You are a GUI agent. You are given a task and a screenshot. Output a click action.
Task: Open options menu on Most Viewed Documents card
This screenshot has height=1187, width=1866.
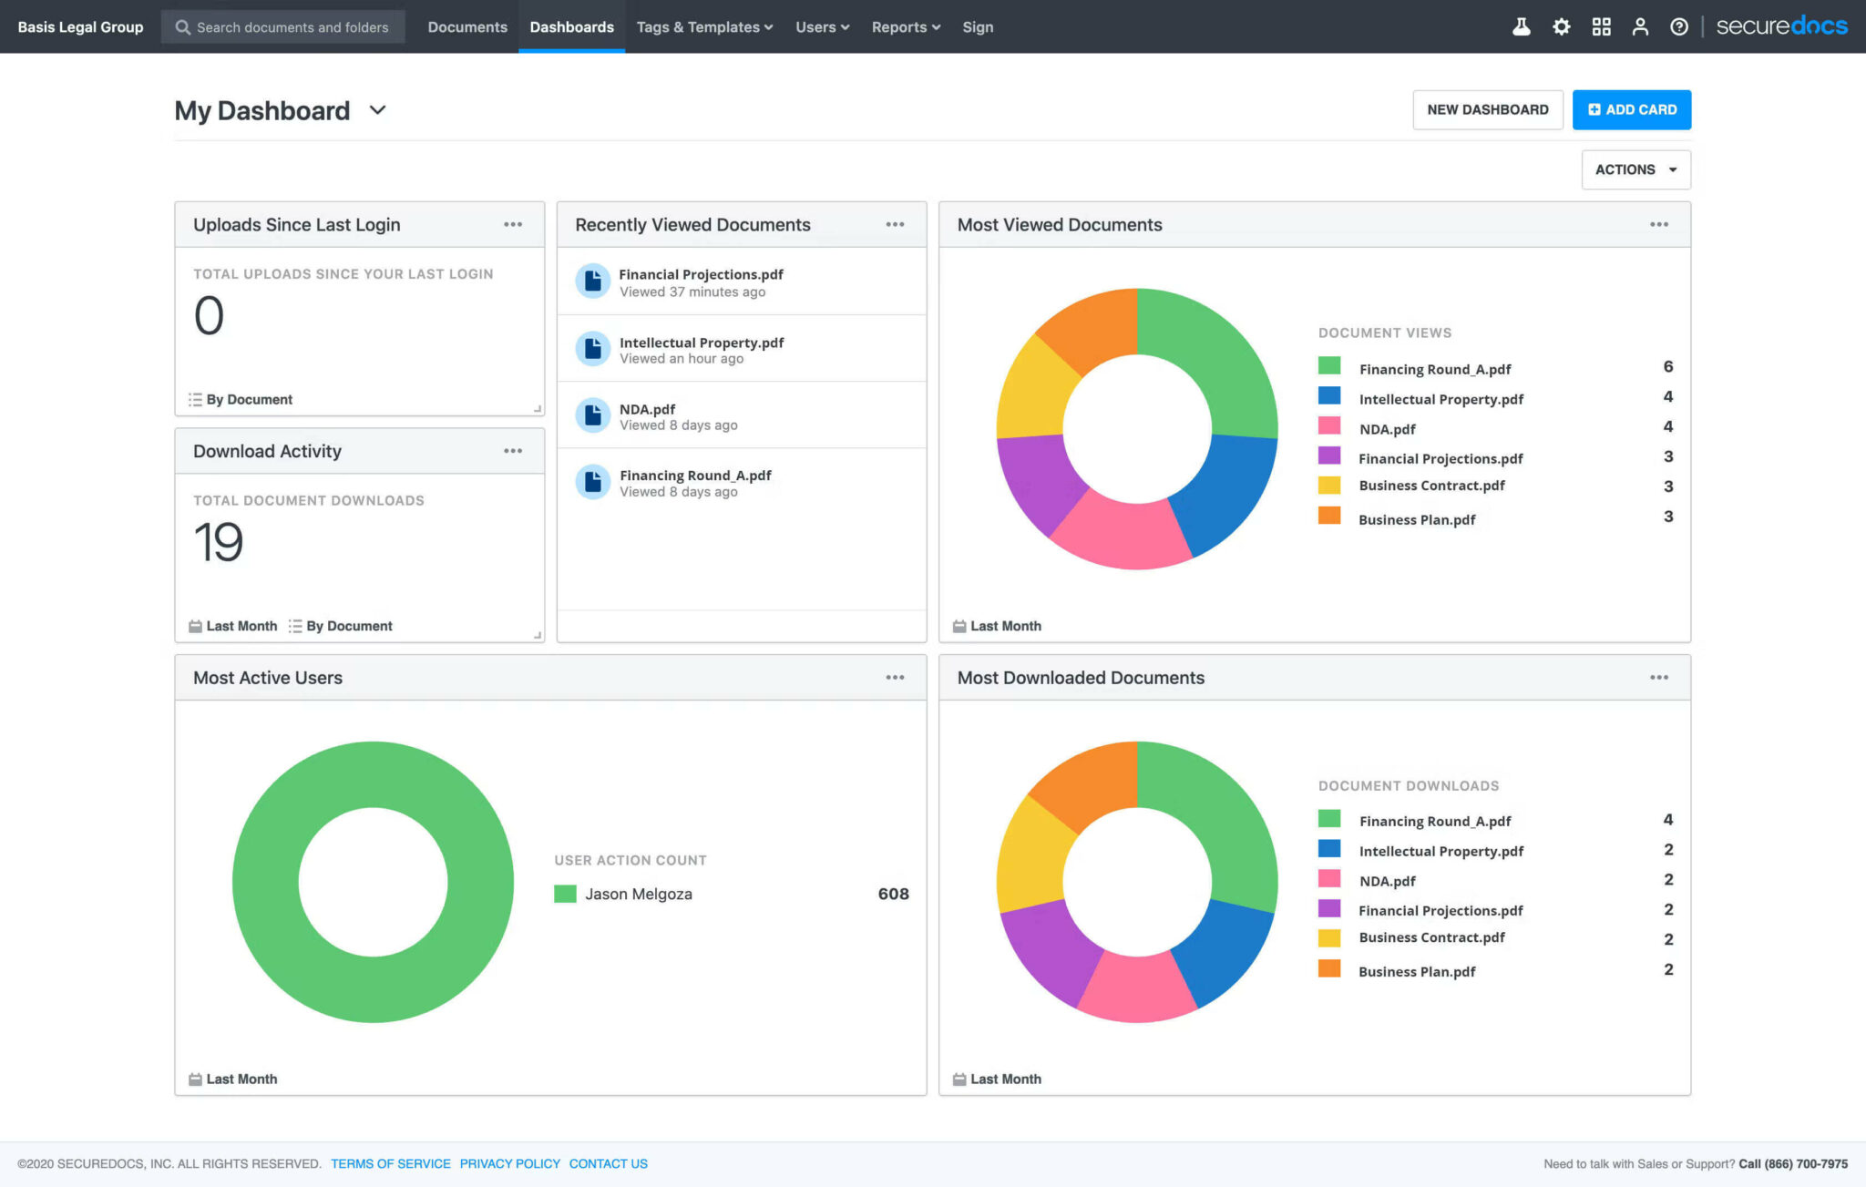1658,224
